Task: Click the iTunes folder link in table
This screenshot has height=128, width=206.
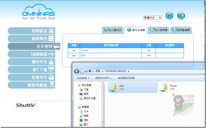Action: (85, 50)
